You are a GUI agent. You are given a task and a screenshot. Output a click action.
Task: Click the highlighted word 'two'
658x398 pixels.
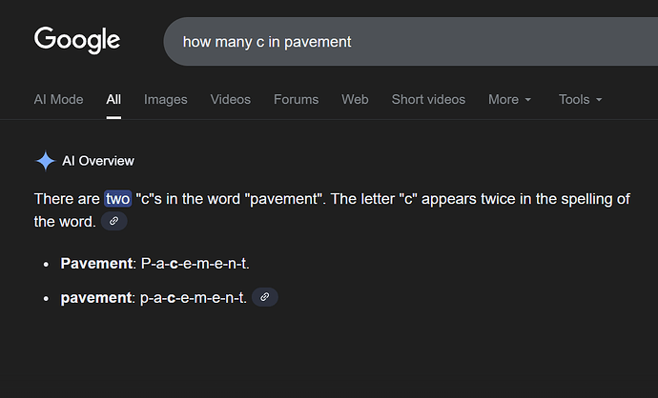click(x=118, y=199)
